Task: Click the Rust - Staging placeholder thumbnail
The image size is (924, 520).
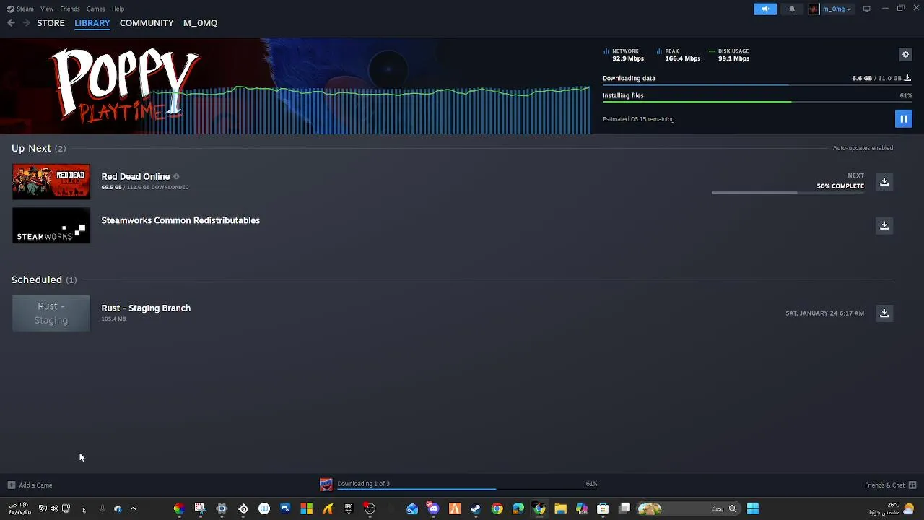Action: 51,313
